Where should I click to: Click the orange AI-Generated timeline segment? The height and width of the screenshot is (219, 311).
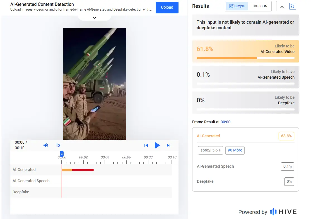pos(67,170)
